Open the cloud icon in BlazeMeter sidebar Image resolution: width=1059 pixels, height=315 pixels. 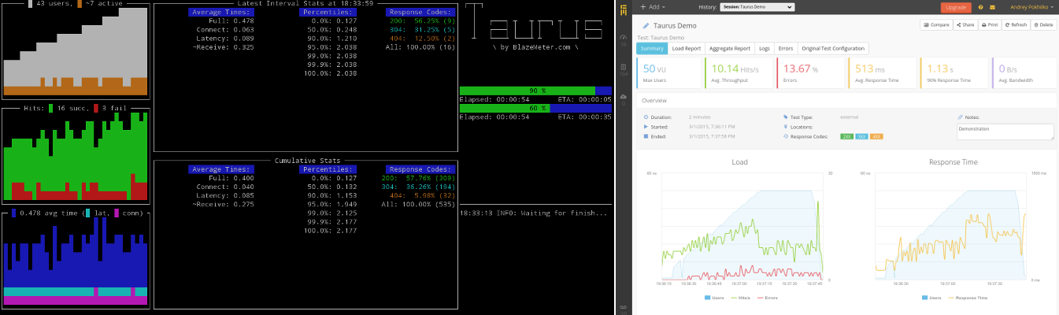623,98
